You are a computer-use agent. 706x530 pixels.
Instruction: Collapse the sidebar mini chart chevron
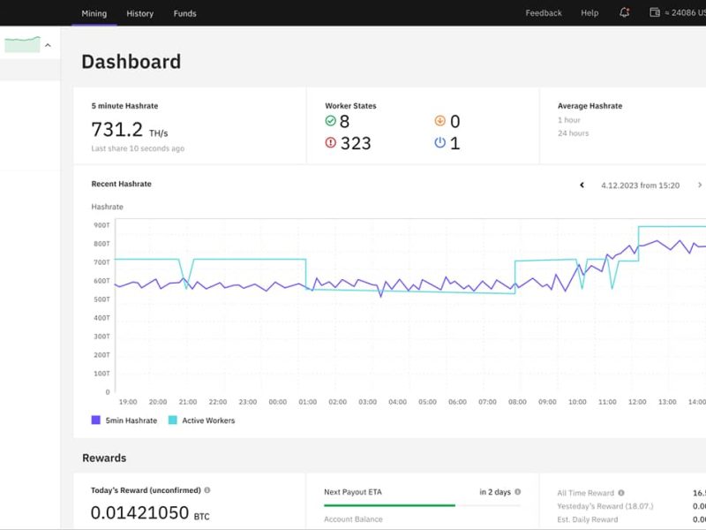(48, 45)
